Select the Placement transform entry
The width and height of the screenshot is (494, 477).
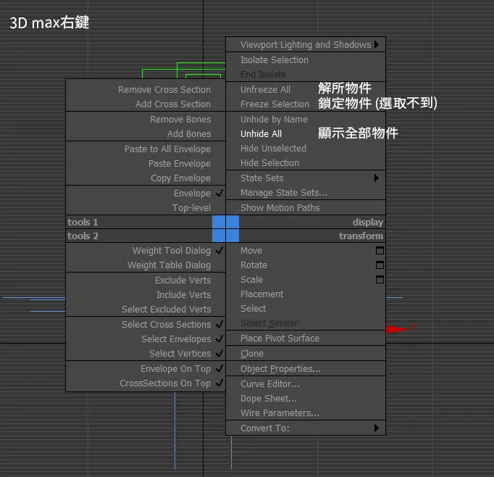306,294
